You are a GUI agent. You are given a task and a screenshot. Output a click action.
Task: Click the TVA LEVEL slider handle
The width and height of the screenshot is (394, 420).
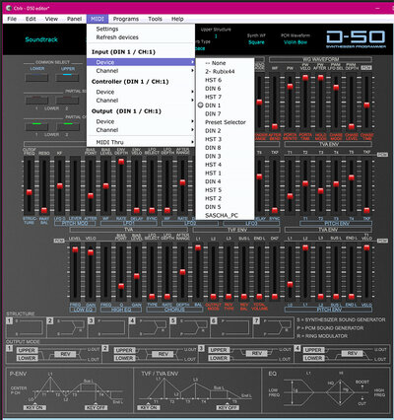pos(75,249)
